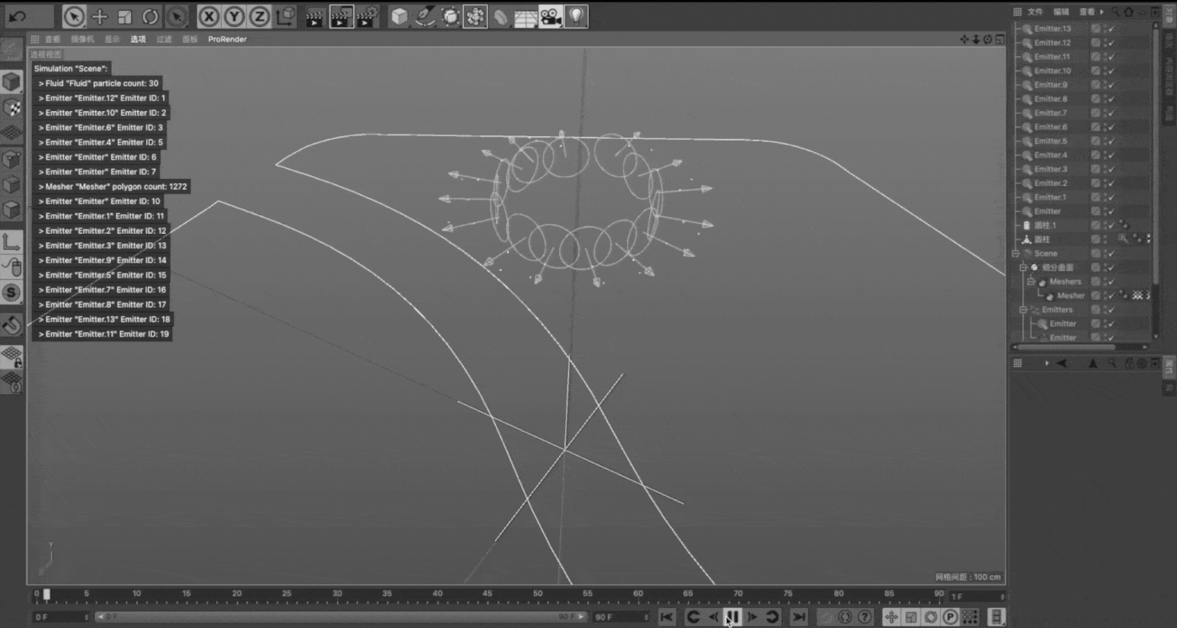Image resolution: width=1177 pixels, height=628 pixels.
Task: Click the Light bulb icon
Action: (576, 17)
